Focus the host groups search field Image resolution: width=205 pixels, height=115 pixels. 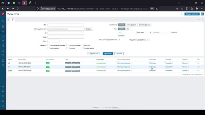(x=66, y=29)
